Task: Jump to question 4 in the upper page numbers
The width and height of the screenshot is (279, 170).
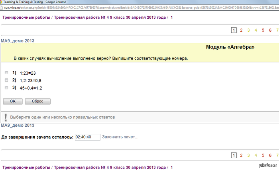Action: tap(256, 30)
